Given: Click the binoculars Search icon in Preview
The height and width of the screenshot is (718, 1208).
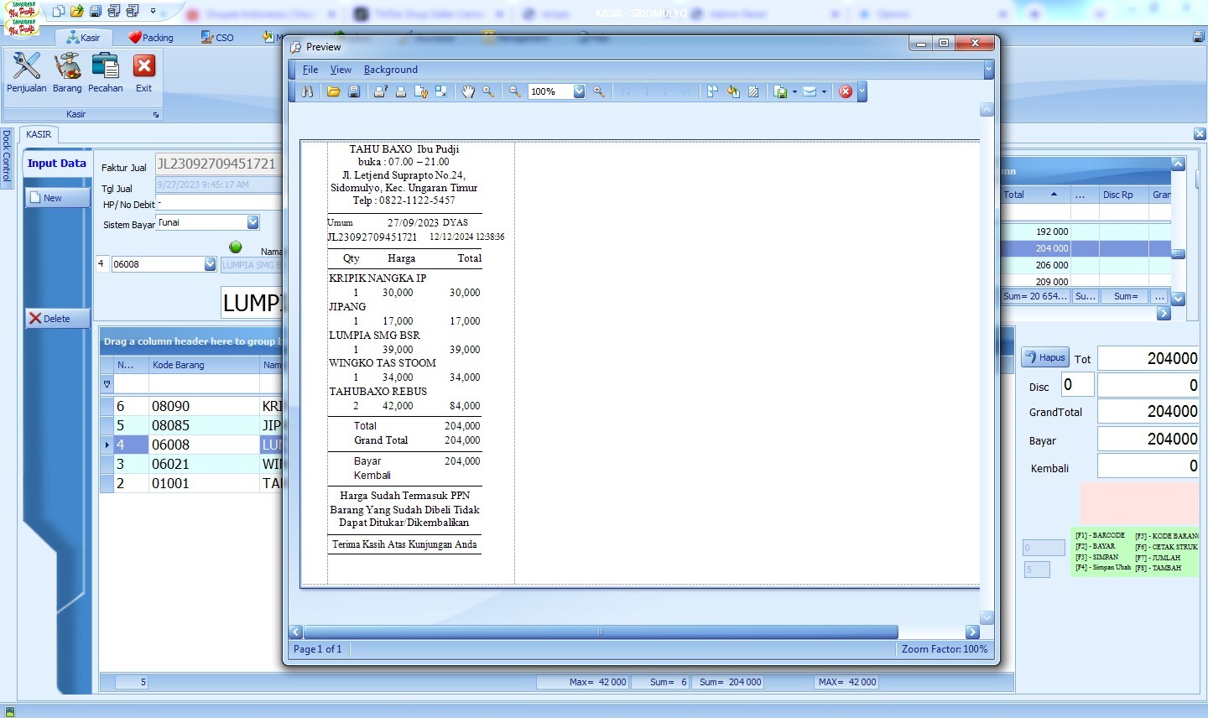Looking at the screenshot, I should tap(307, 91).
